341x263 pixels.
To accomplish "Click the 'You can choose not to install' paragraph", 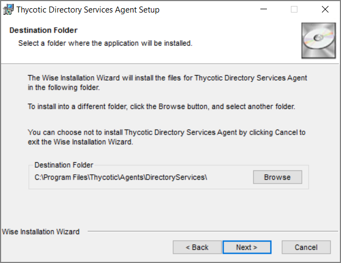I will [x=167, y=137].
